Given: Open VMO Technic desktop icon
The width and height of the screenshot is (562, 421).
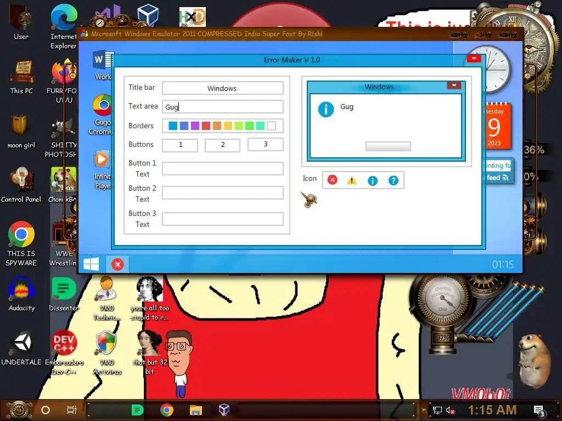Looking at the screenshot, I should [107, 298].
